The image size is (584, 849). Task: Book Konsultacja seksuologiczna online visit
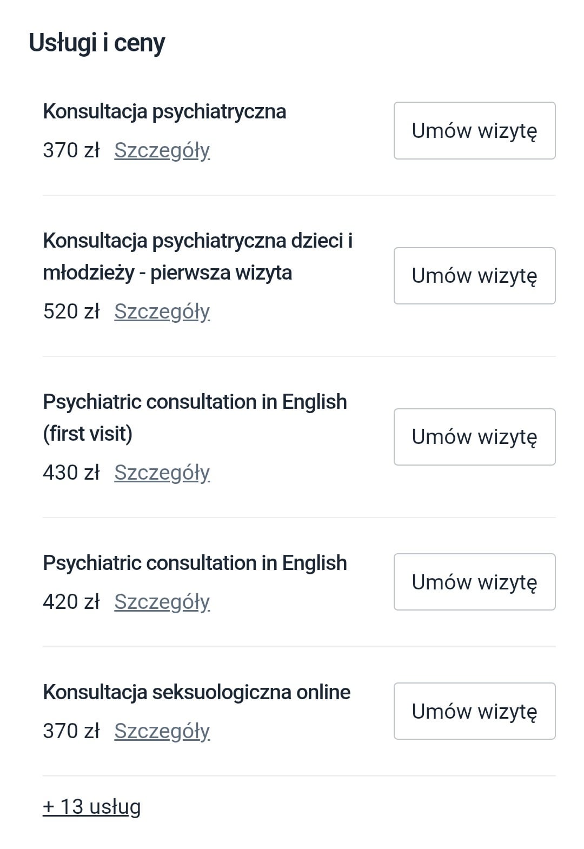point(474,711)
